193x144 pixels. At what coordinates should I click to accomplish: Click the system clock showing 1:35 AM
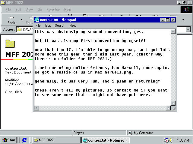tap(183, 140)
